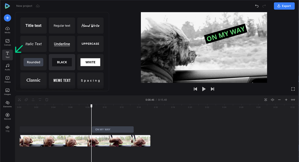Add a Regular text preset
The width and height of the screenshot is (299, 162).
pyautogui.click(x=62, y=25)
